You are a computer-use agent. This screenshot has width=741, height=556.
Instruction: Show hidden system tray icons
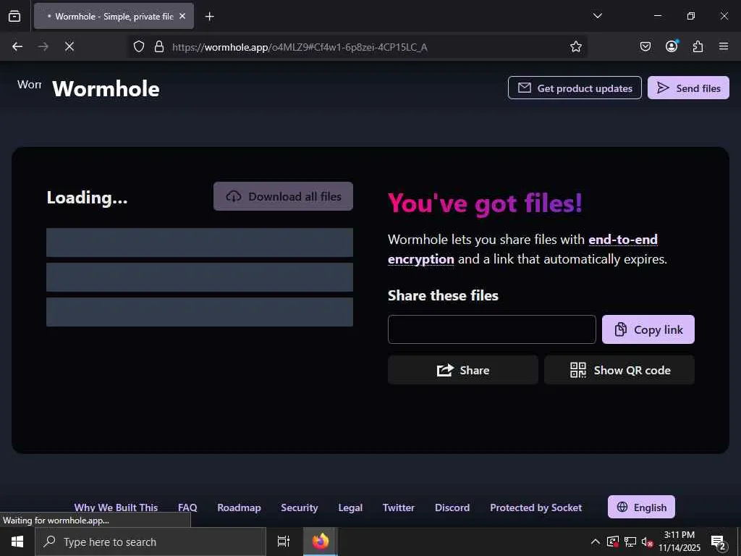pos(596,542)
